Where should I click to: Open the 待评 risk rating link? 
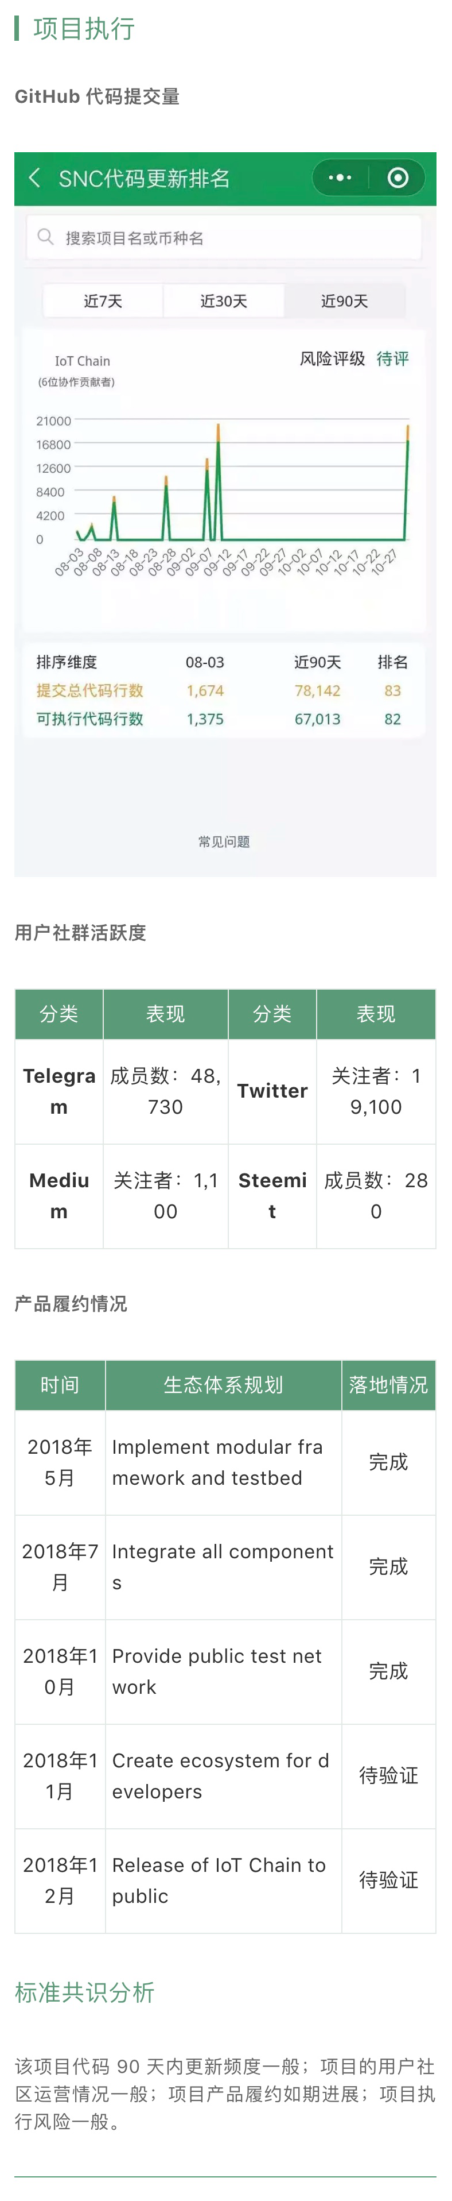pyautogui.click(x=392, y=359)
